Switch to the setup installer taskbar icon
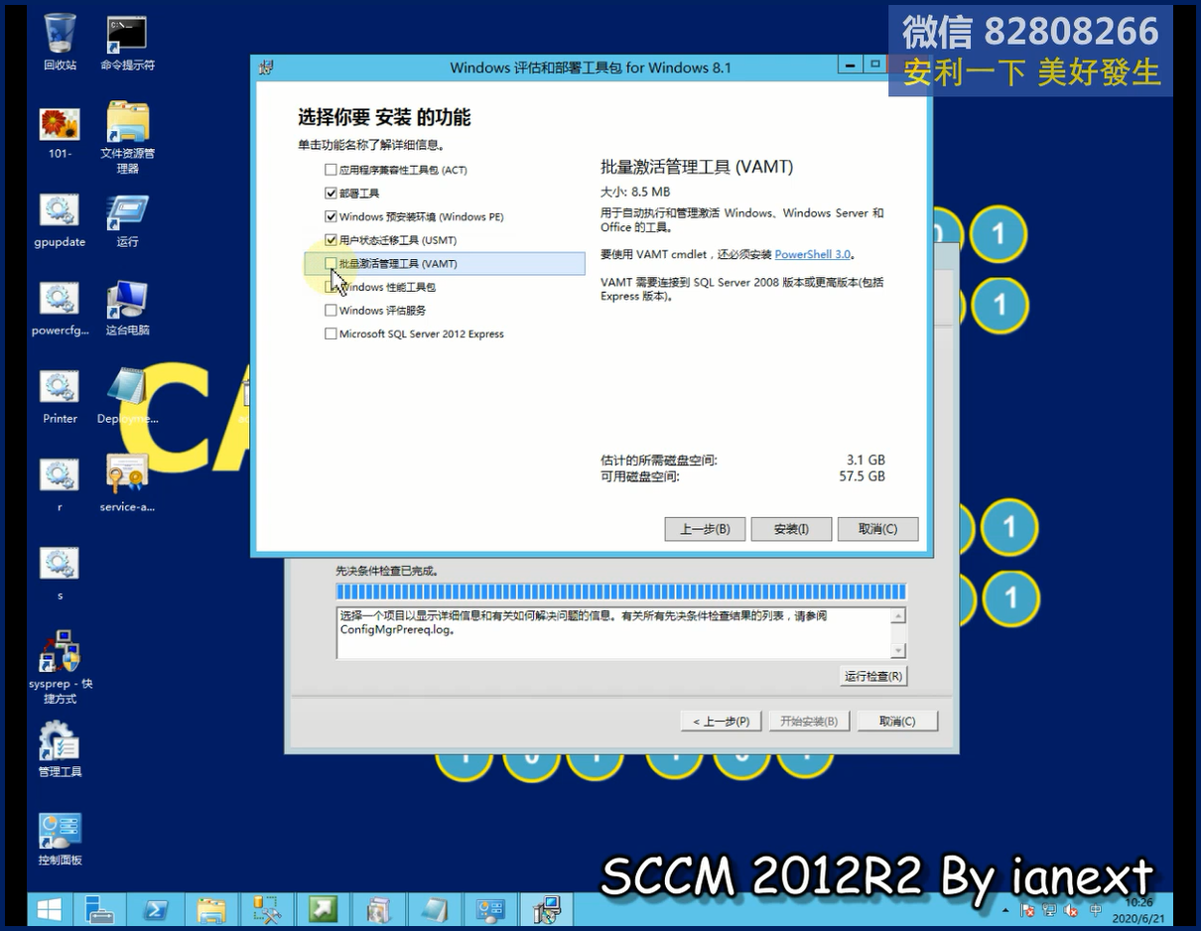1201x931 pixels. click(x=547, y=909)
